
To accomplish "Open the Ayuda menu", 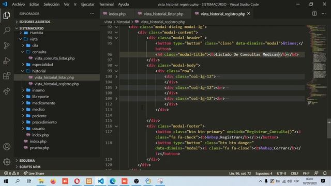I will click(124, 4).
